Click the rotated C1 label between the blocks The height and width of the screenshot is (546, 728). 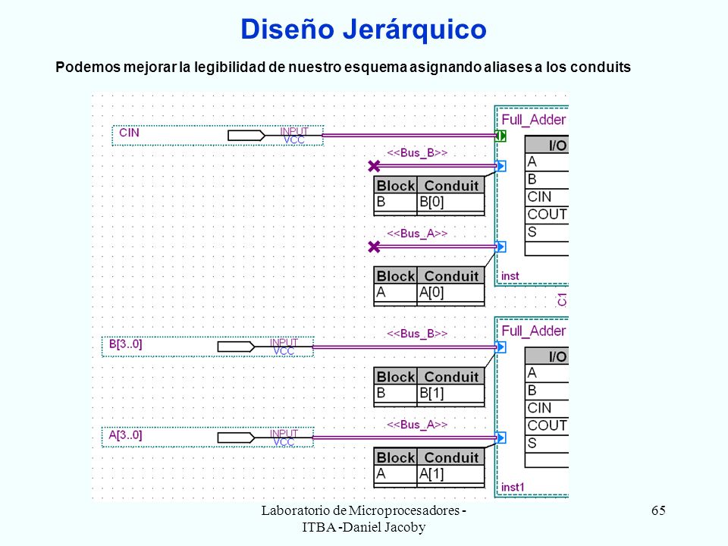562,300
